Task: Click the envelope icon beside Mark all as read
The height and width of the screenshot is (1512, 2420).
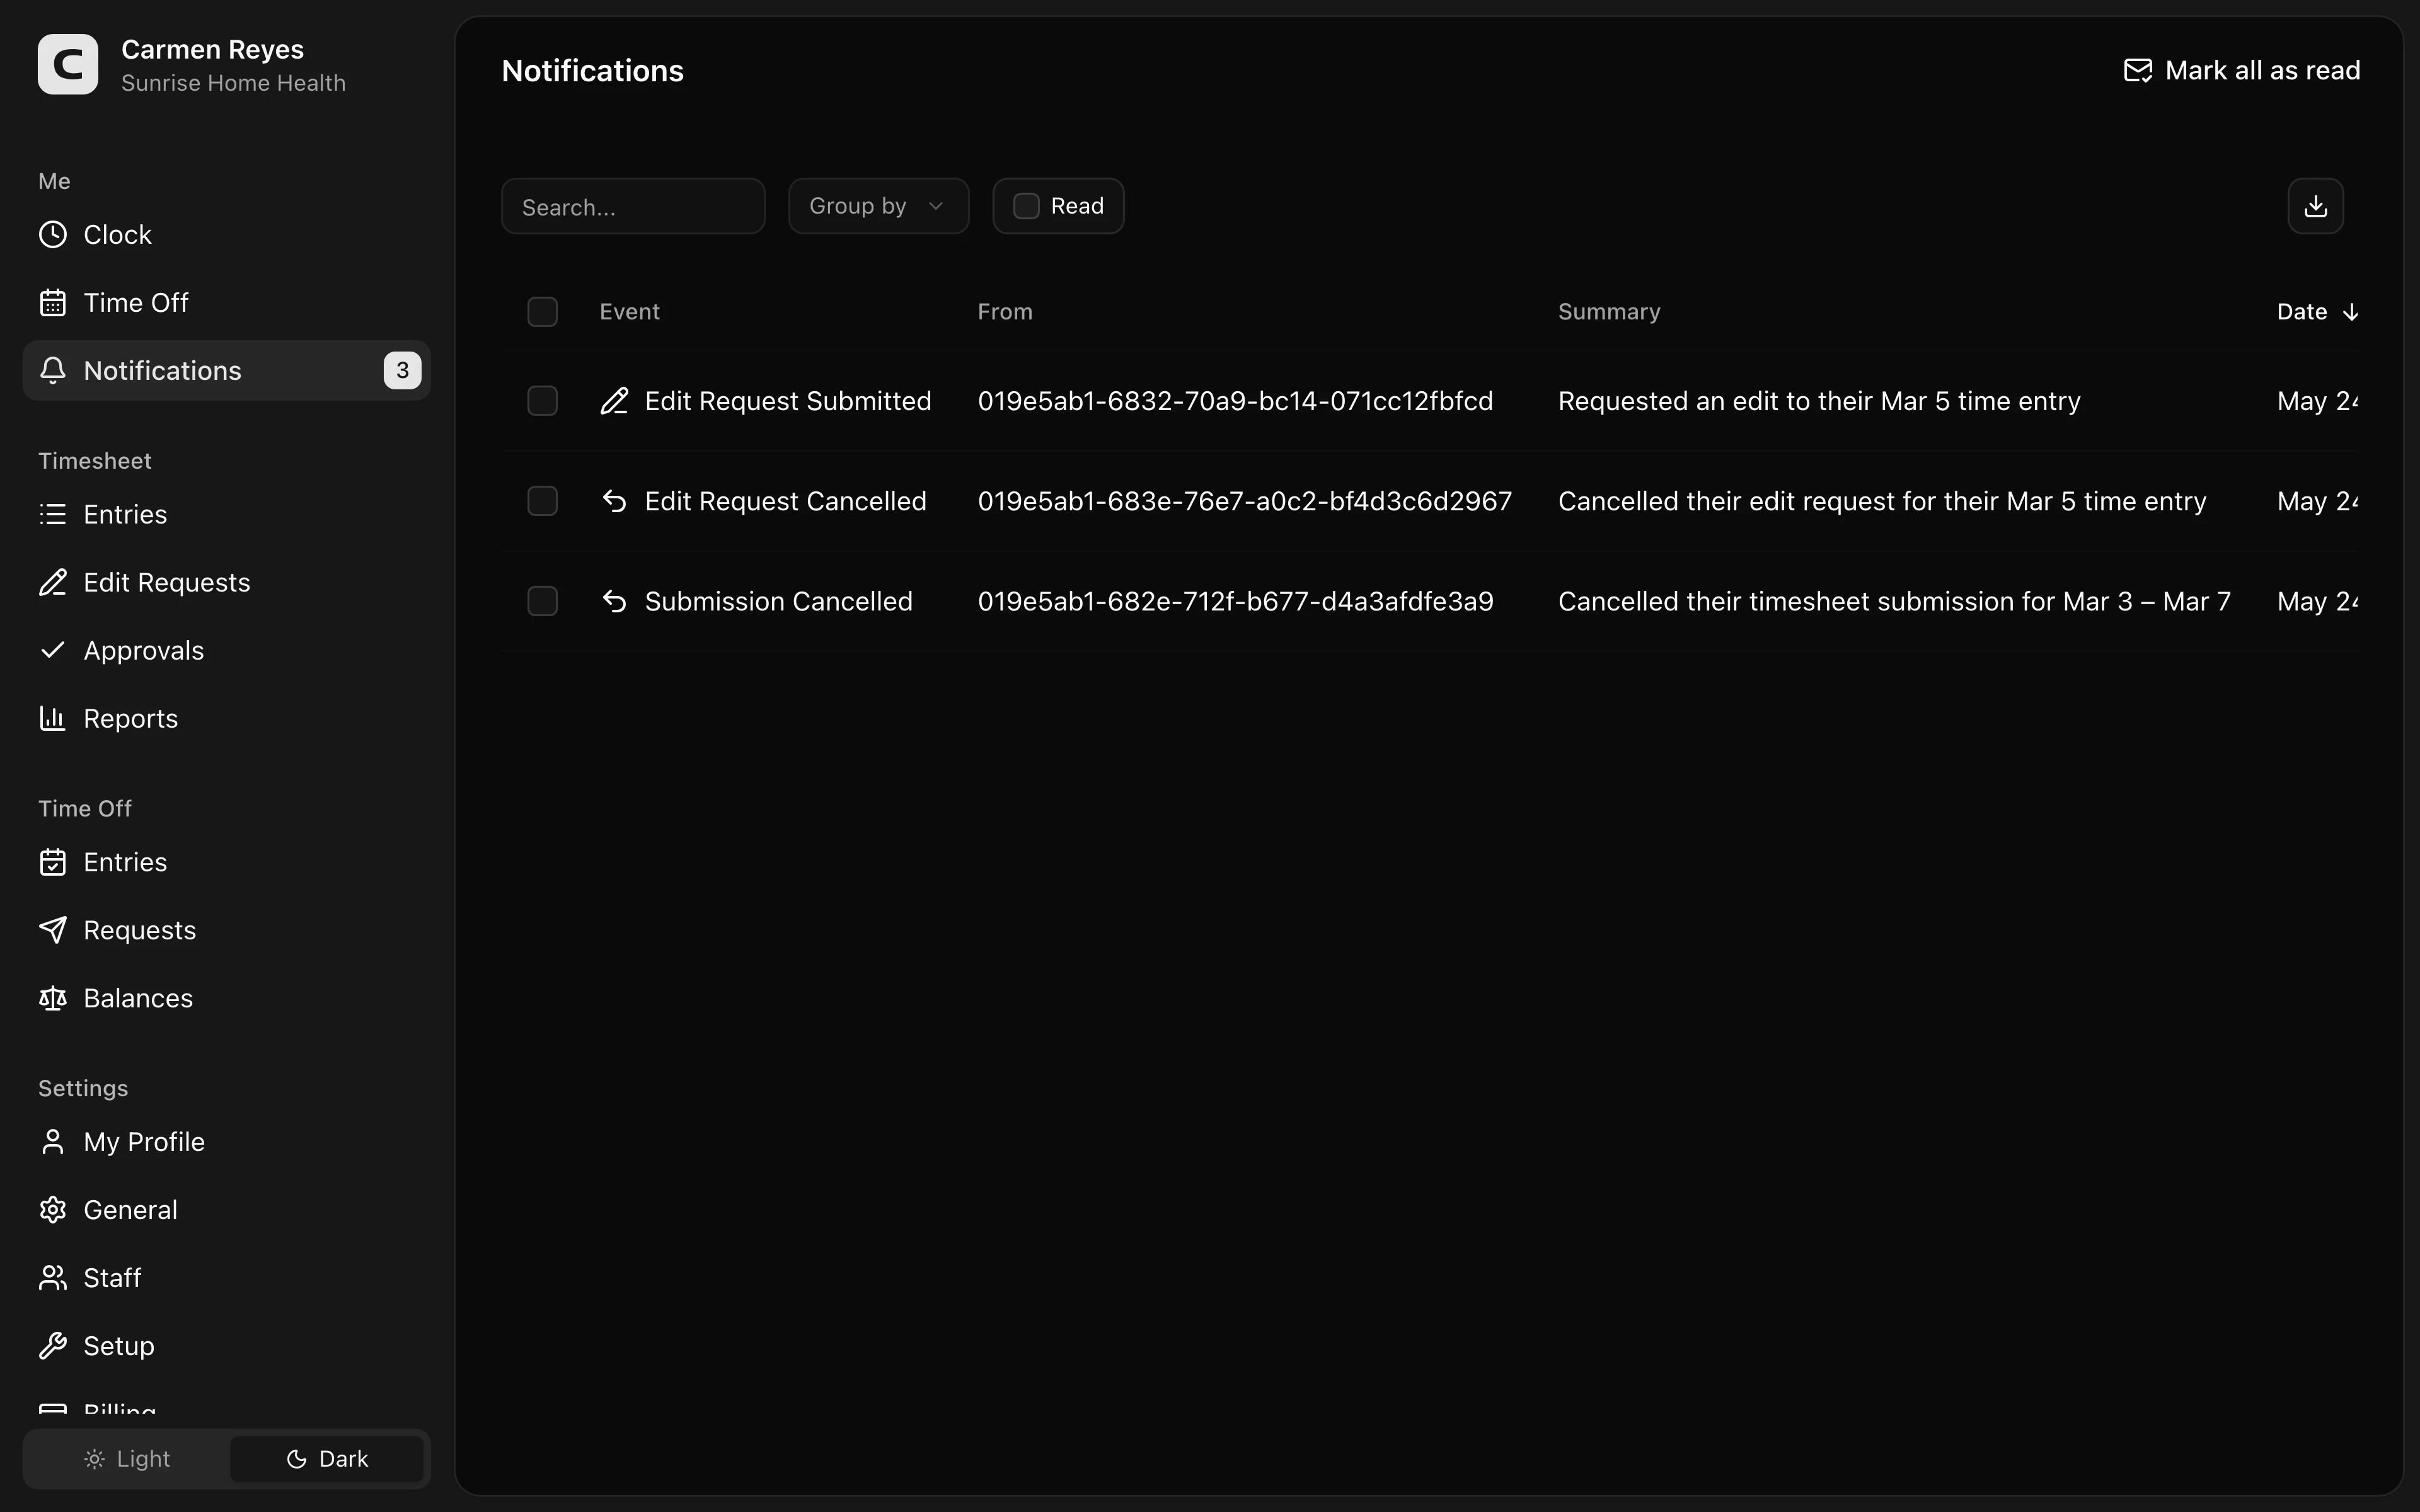Action: click(x=2137, y=70)
